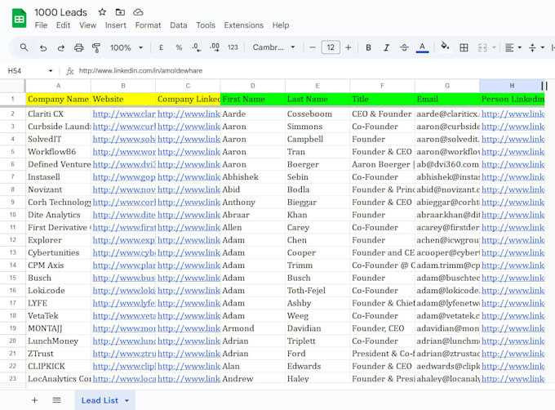The image size is (555, 410).
Task: Open the Format menu
Action: (x=148, y=25)
